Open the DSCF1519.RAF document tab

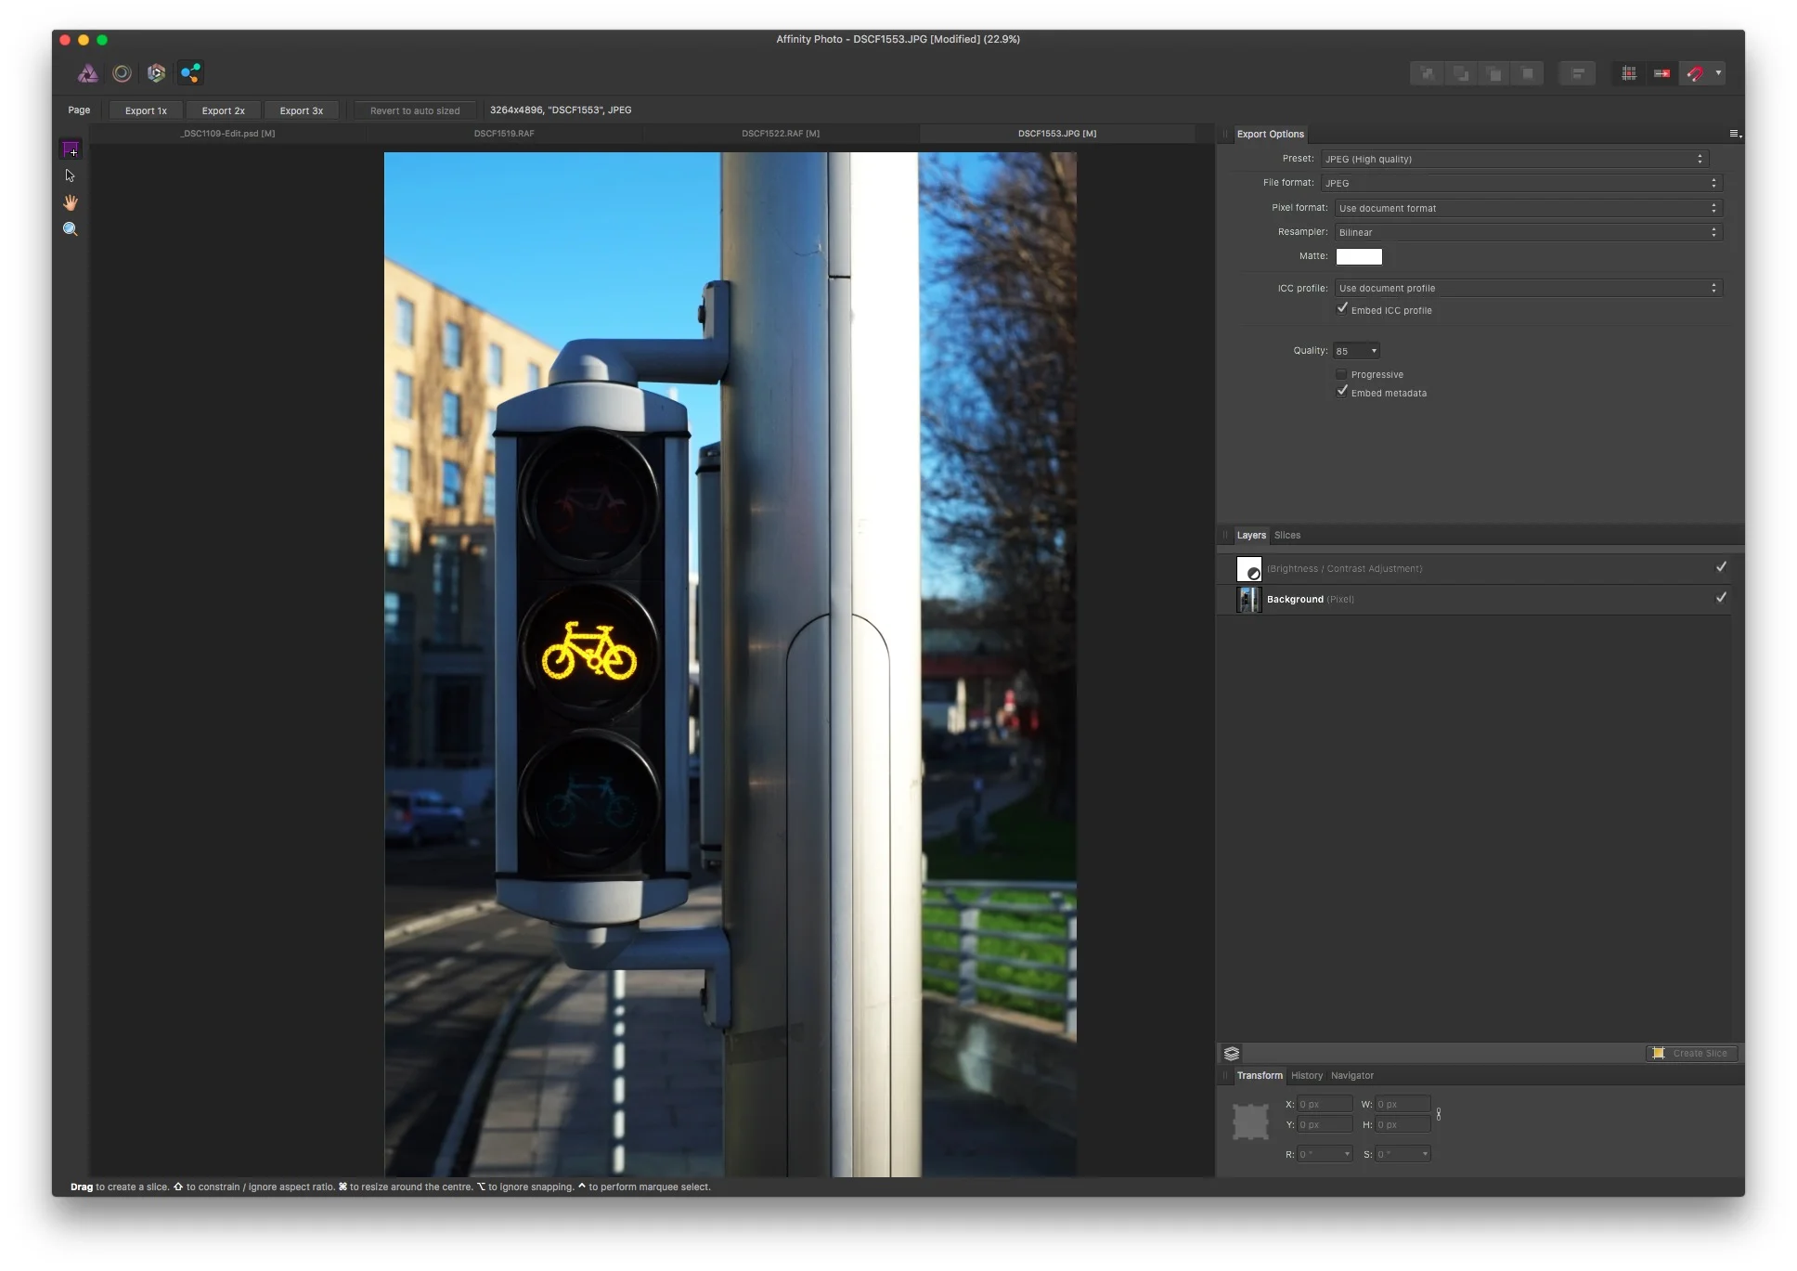point(504,134)
